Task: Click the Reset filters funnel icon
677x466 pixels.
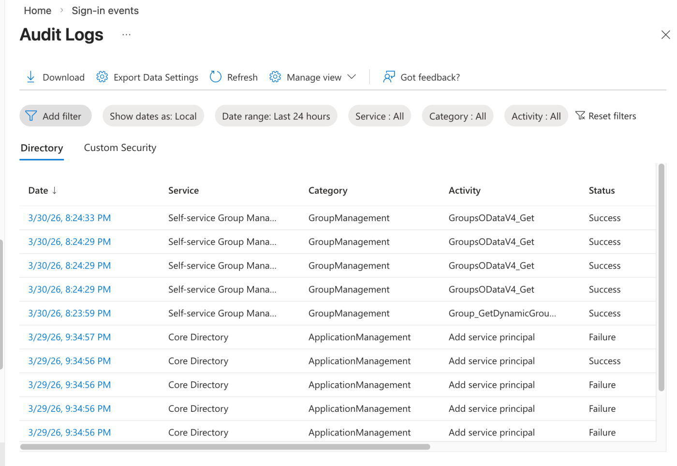Action: 580,116
